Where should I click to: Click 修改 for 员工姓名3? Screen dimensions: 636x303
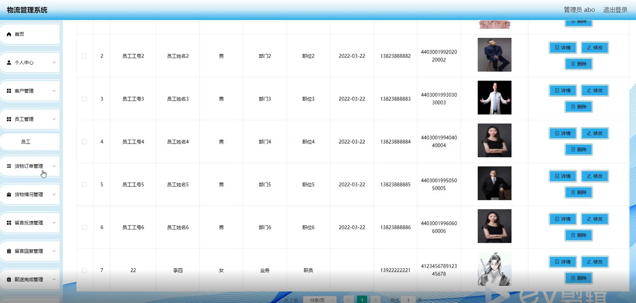click(595, 90)
